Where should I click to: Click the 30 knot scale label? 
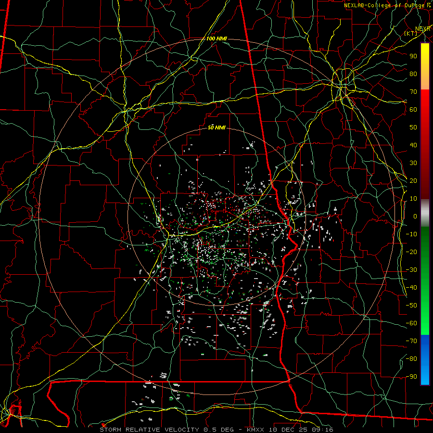click(x=413, y=163)
